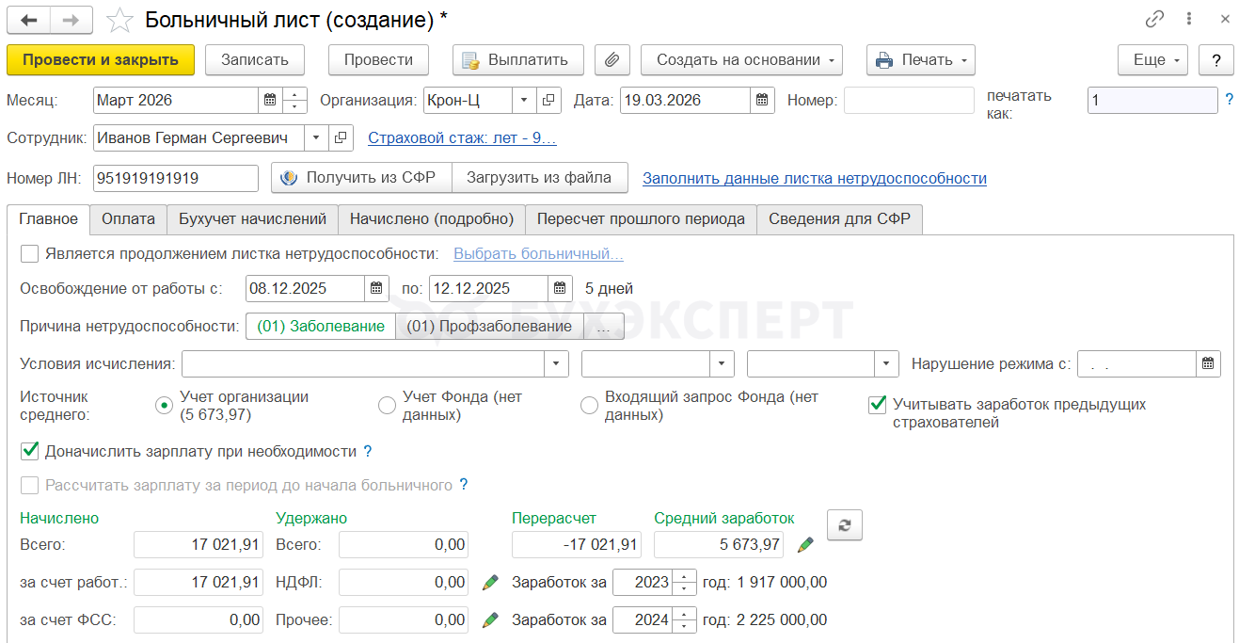
Task: Uncheck Доначислить зарплату при необходимости
Action: 29,451
